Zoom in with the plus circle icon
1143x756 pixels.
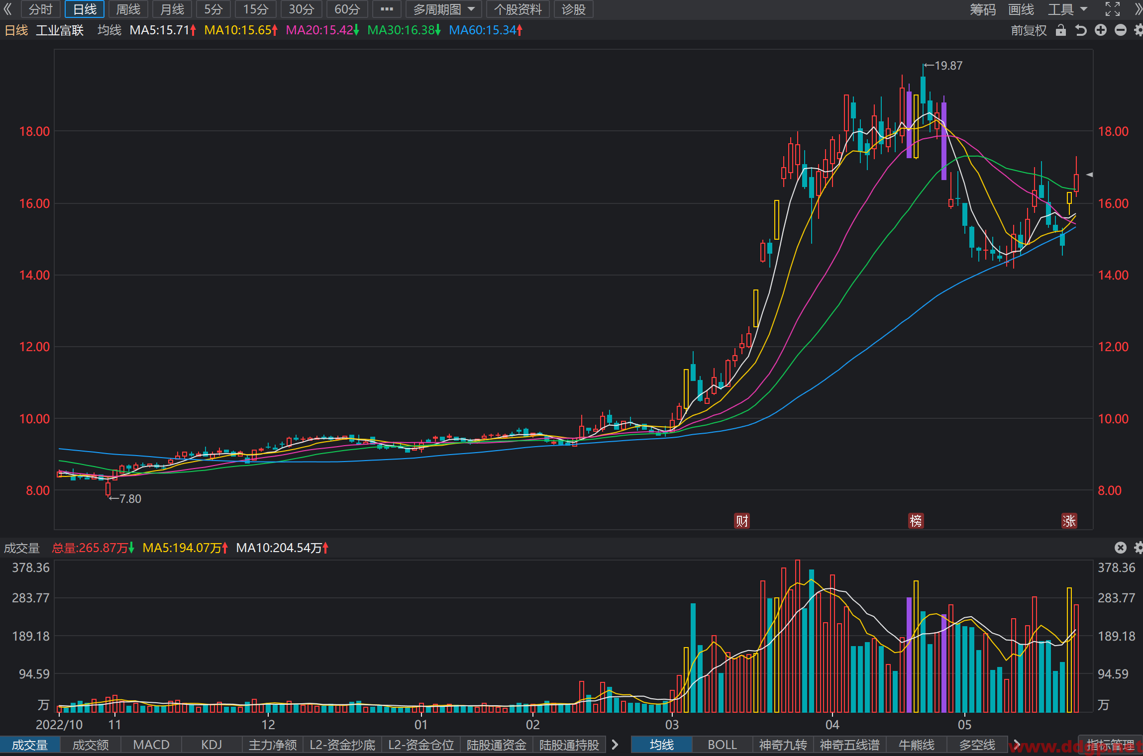(x=1101, y=30)
